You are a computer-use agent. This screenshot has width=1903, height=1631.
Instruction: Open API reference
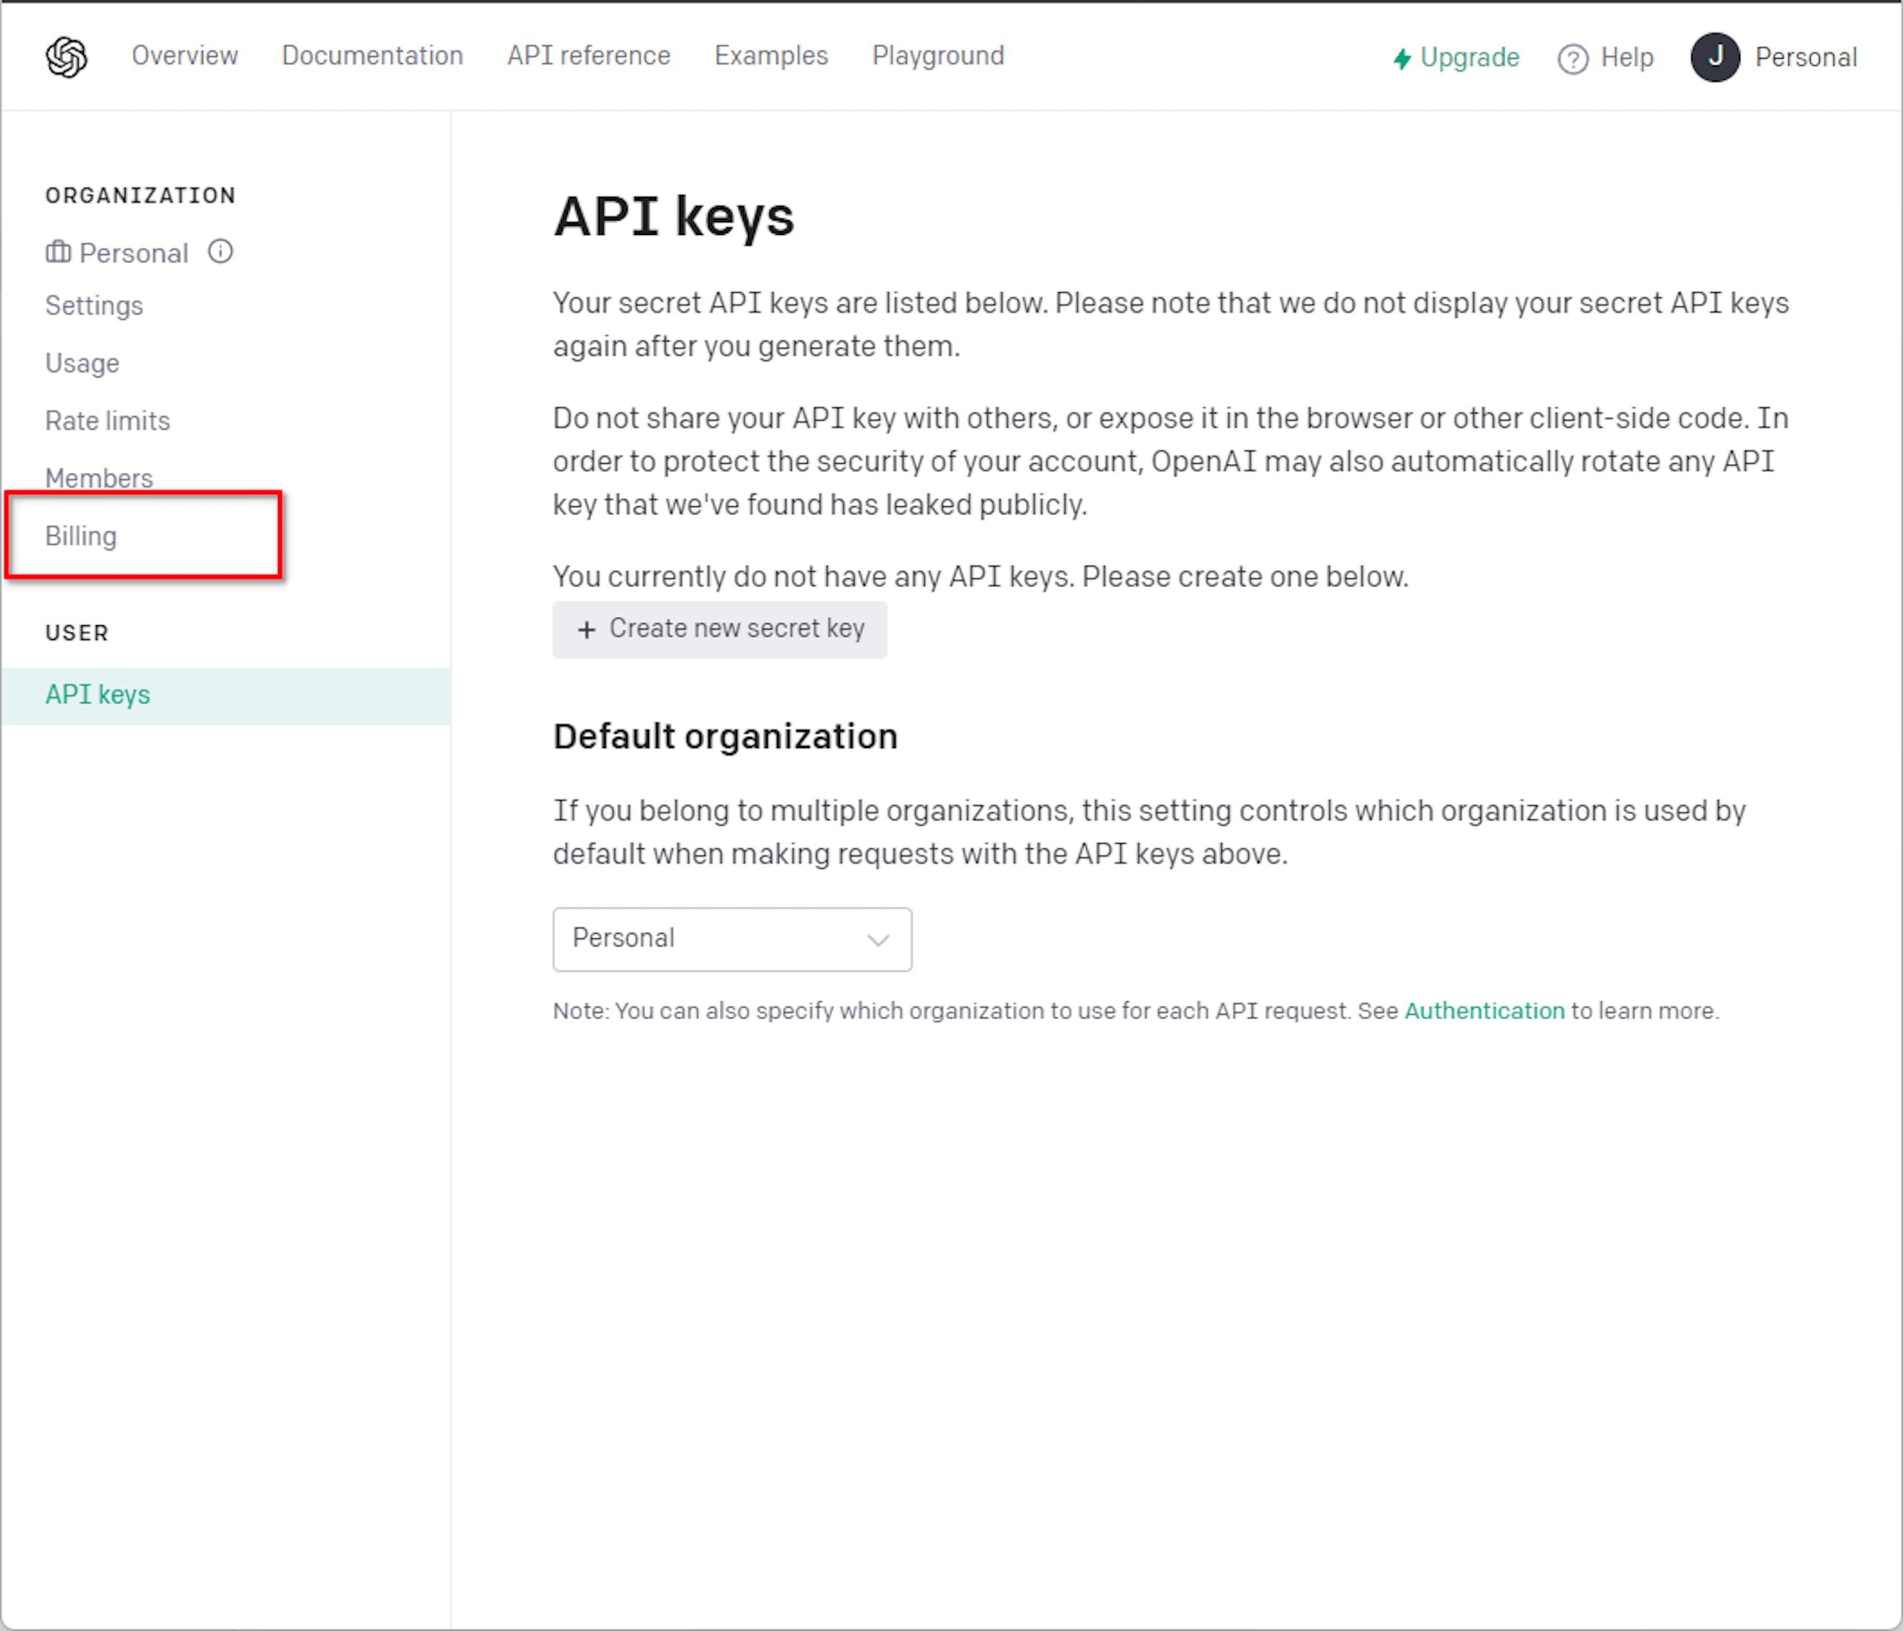589,56
